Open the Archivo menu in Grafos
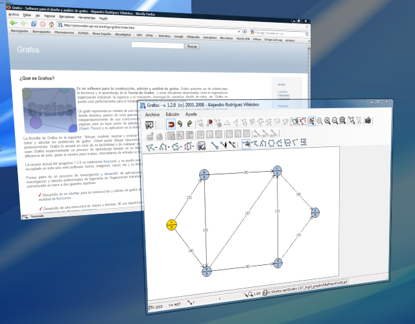 tap(153, 113)
